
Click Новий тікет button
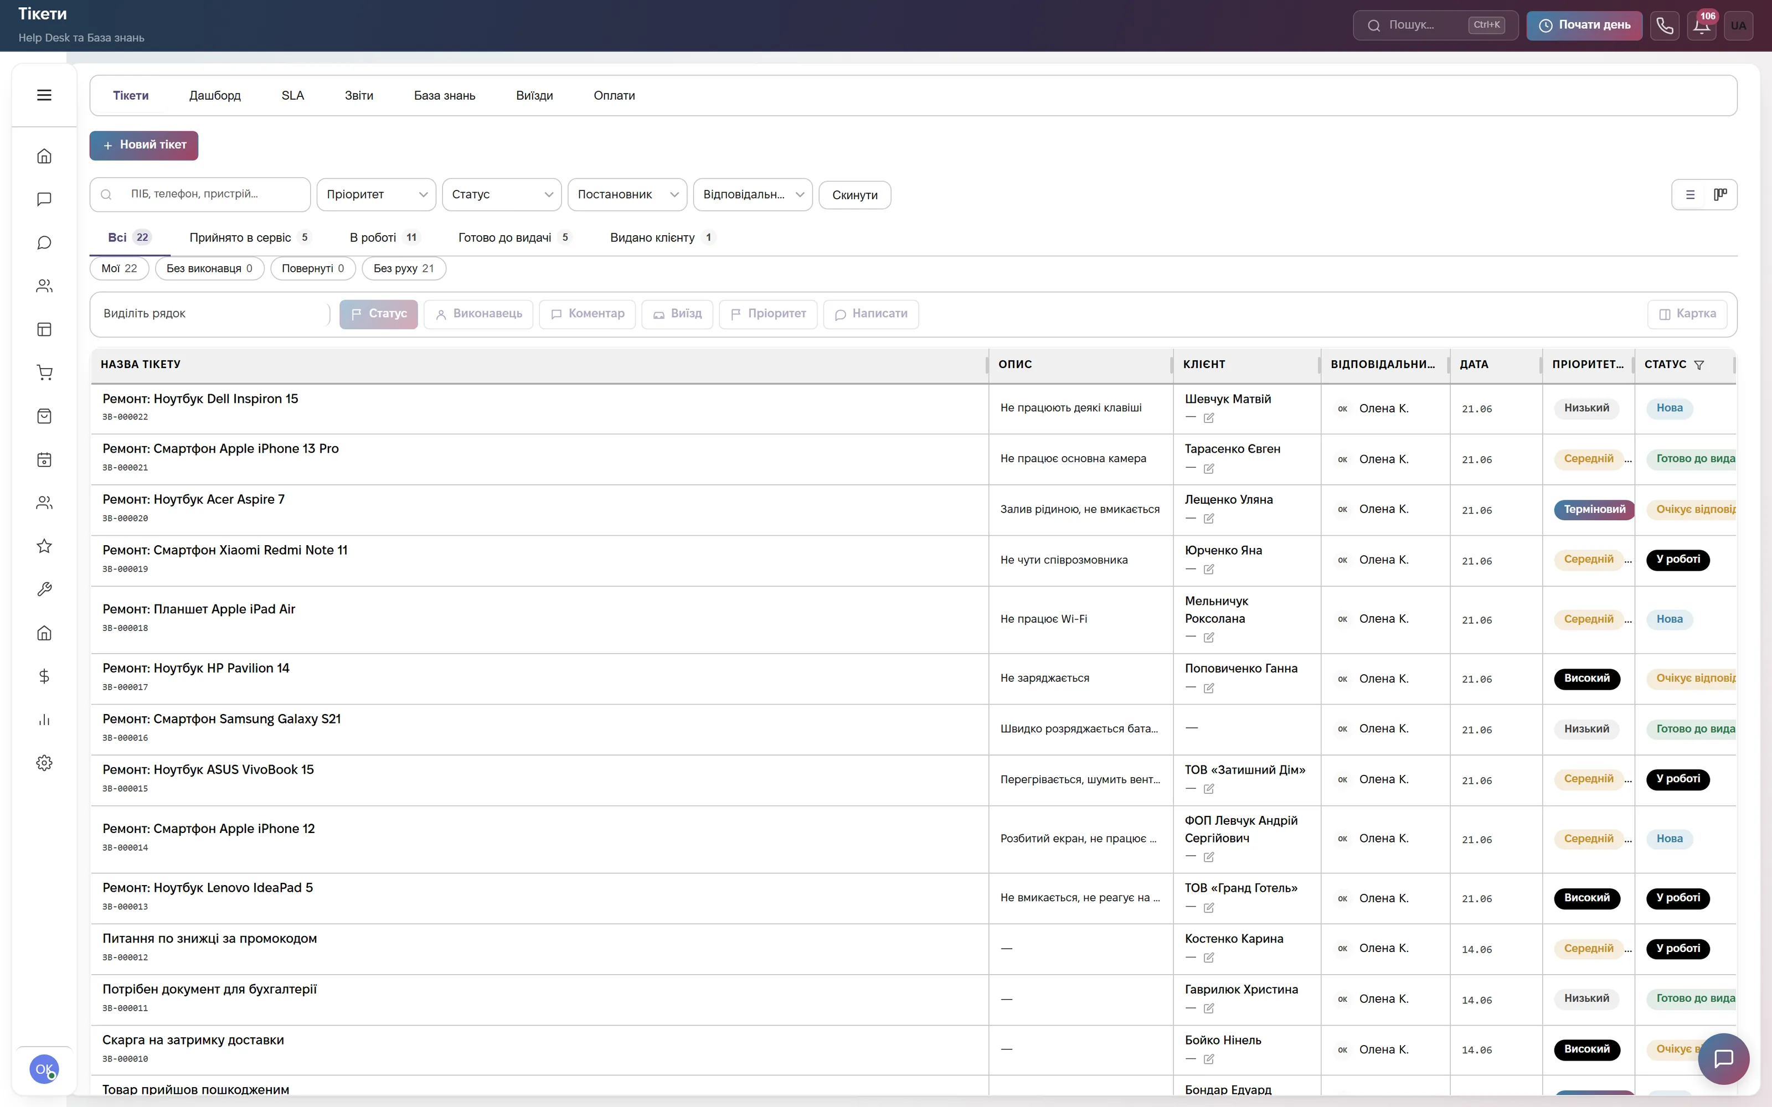tap(143, 145)
